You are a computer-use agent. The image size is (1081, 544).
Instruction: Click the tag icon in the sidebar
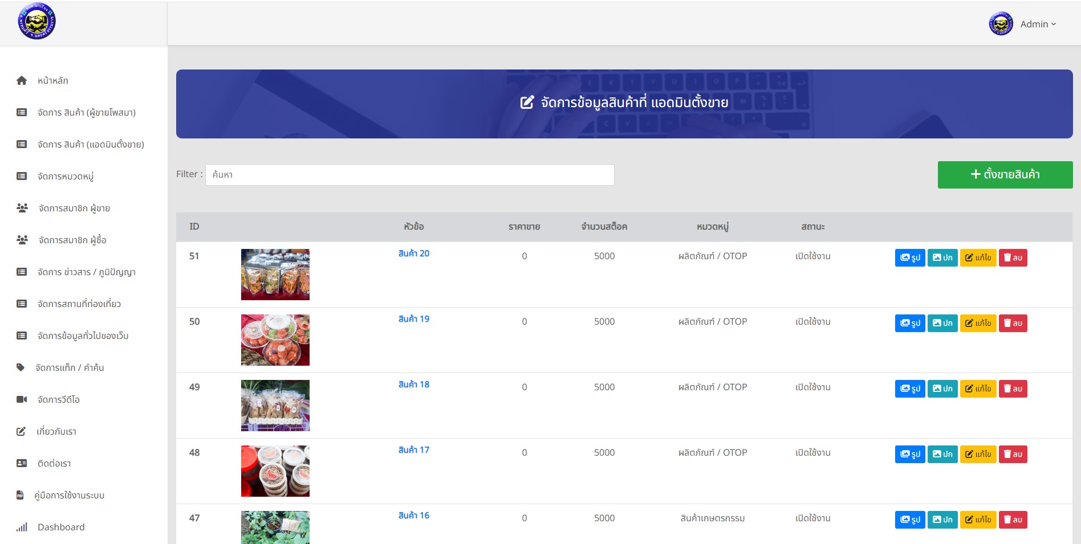pyautogui.click(x=21, y=367)
